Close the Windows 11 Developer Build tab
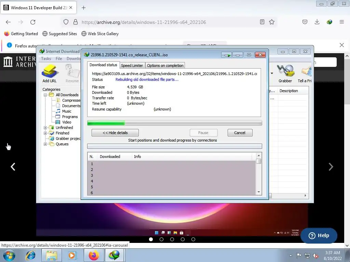The width and height of the screenshot is (350, 262). 70,8
